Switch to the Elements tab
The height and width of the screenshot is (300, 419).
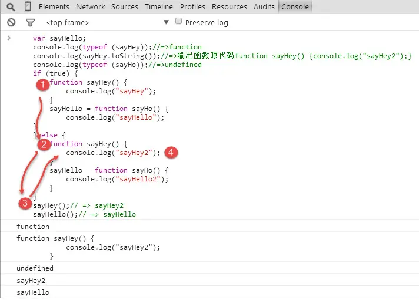point(54,6)
